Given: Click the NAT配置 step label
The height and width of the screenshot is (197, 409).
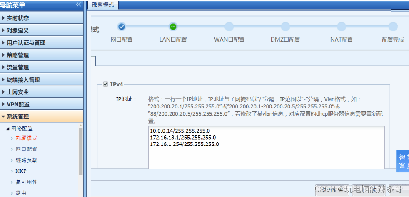Looking at the screenshot, I should point(342,40).
